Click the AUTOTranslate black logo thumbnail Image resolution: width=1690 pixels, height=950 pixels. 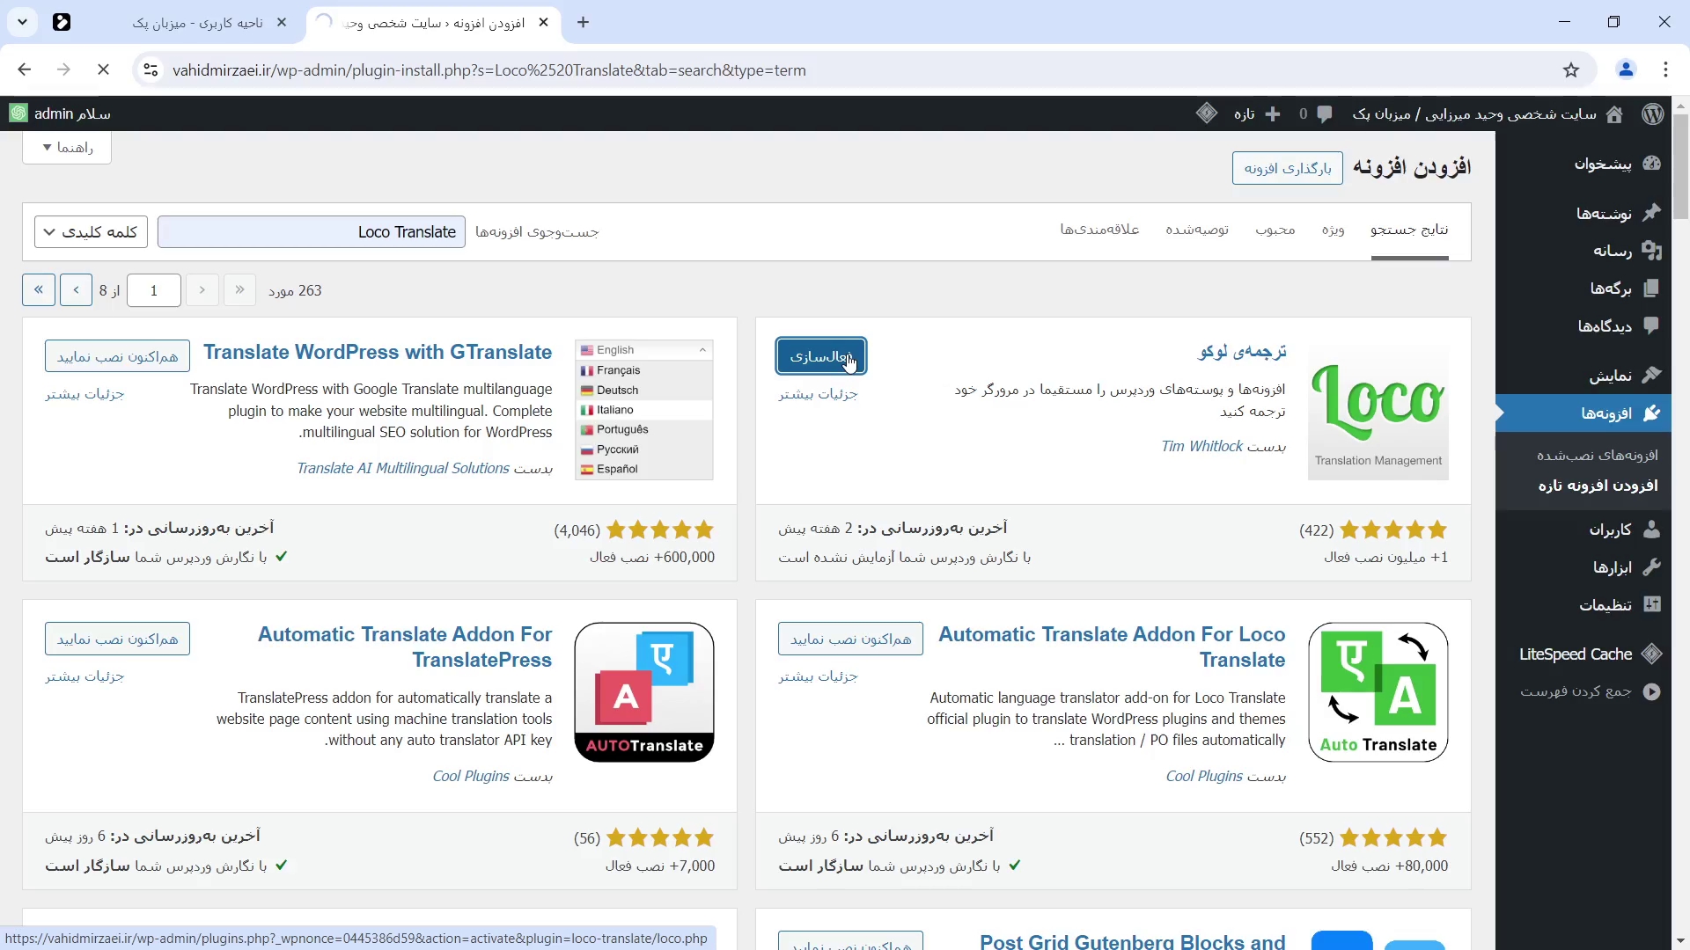(644, 692)
